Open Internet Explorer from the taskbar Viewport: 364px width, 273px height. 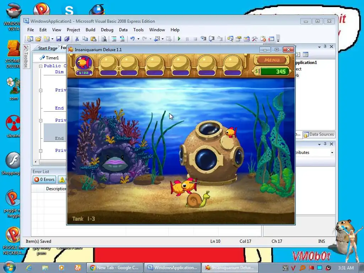[29, 267]
